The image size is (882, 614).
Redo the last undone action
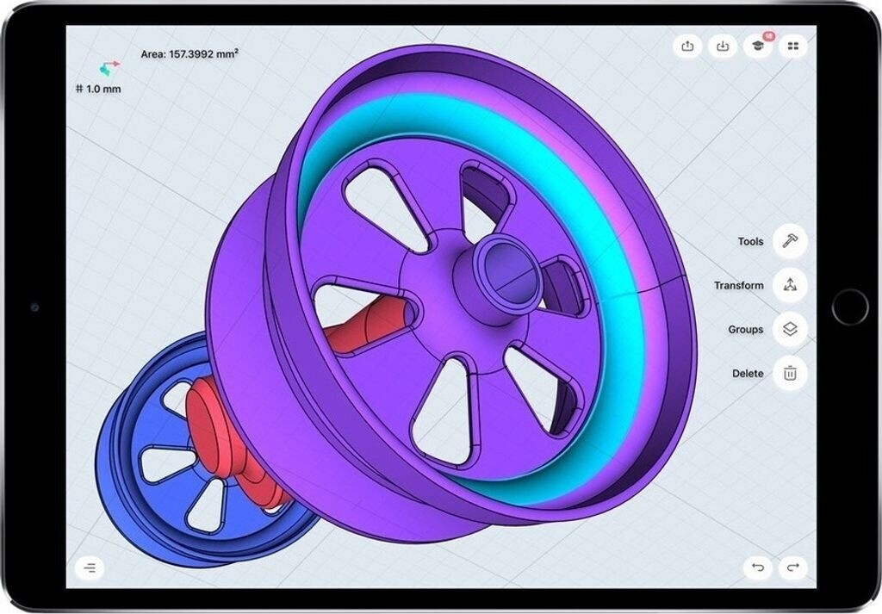[793, 567]
